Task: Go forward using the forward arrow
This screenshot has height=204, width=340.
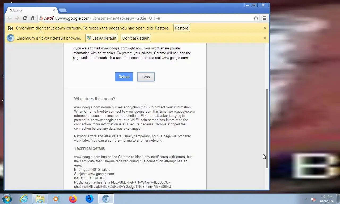Action: (x=17, y=18)
